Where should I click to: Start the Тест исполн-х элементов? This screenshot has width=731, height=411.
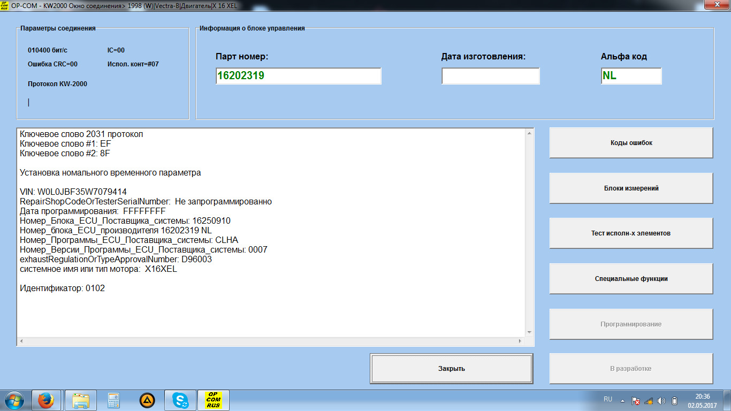[631, 233]
